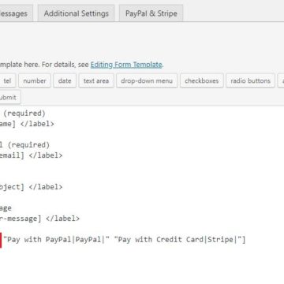The height and width of the screenshot is (284, 284).
Task: Click the submit tag generator button
Action: 9,97
